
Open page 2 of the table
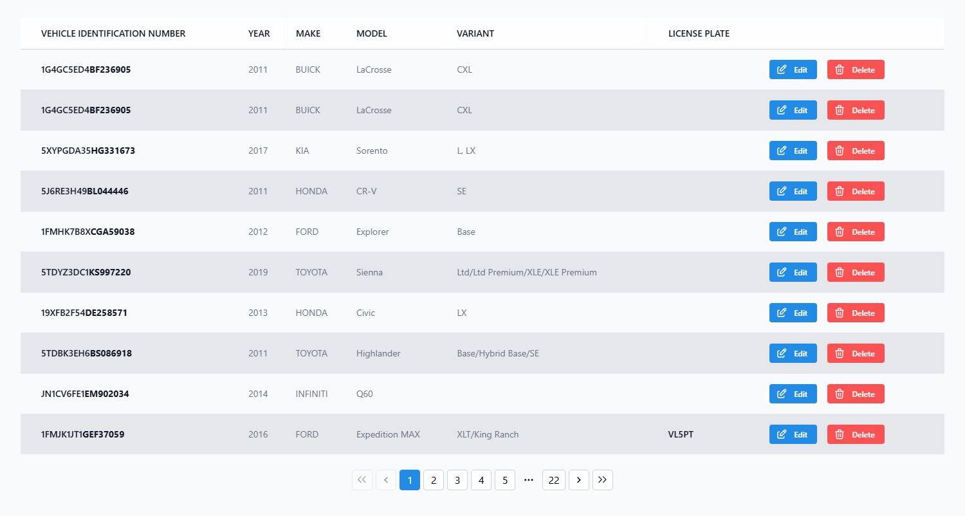tap(434, 480)
